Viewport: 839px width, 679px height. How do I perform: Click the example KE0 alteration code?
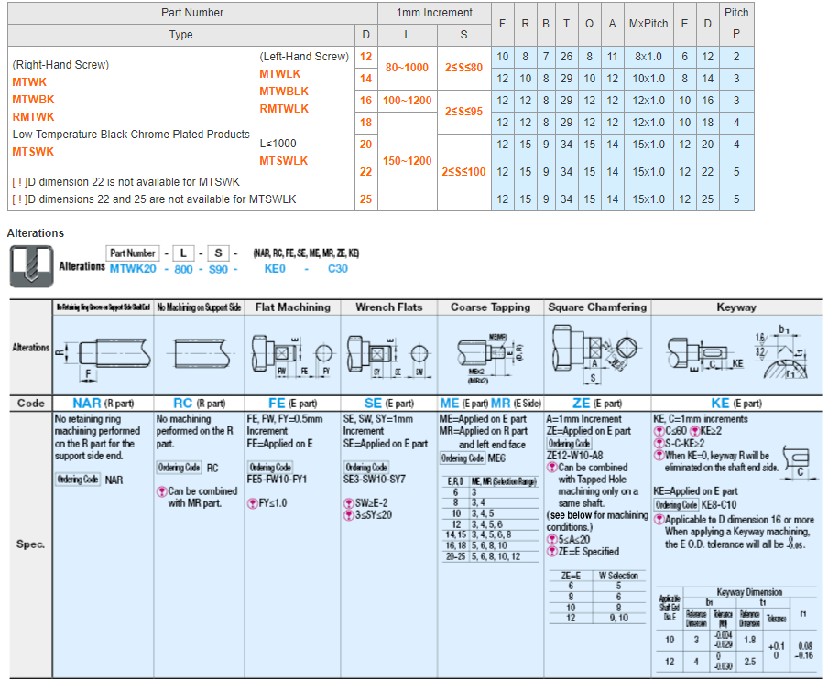(x=275, y=269)
